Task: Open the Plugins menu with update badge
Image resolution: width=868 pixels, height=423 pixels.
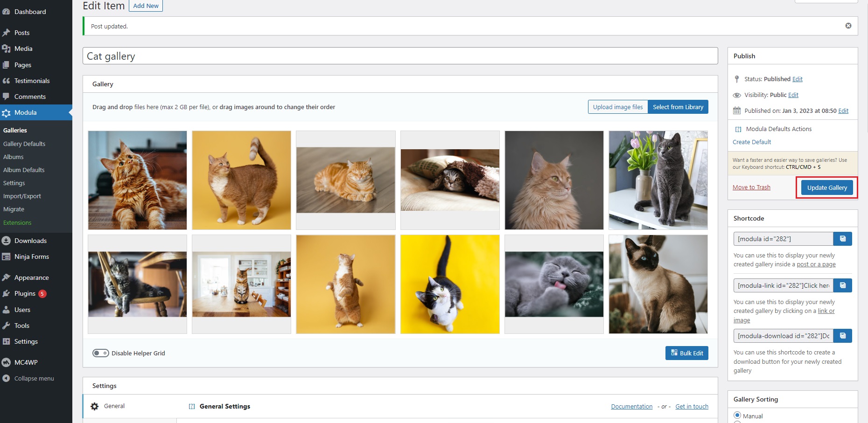Action: point(25,293)
